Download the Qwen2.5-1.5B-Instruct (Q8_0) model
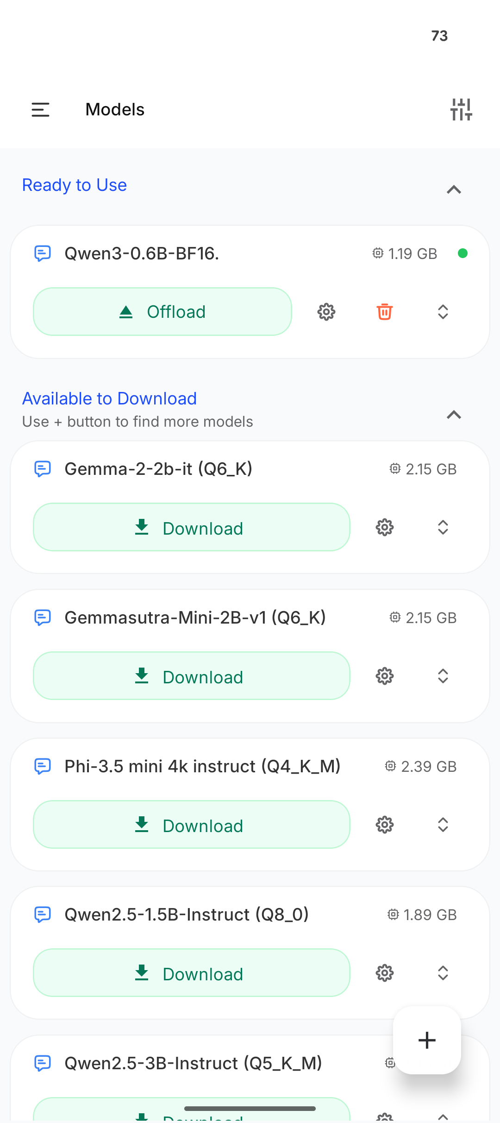This screenshot has width=500, height=1123. pyautogui.click(x=191, y=973)
